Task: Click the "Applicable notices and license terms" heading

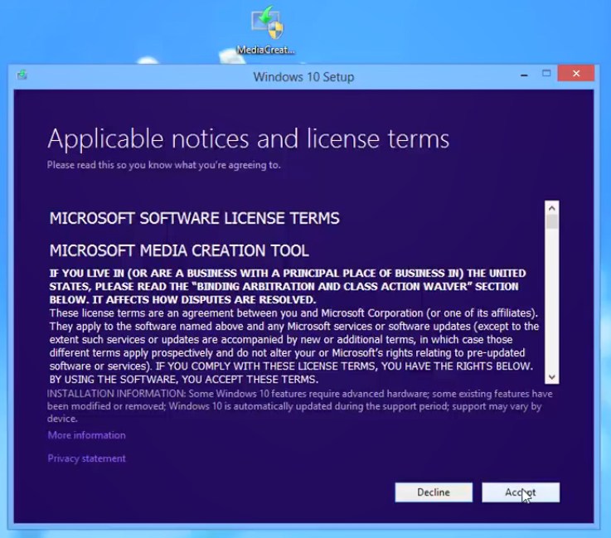Action: click(248, 138)
